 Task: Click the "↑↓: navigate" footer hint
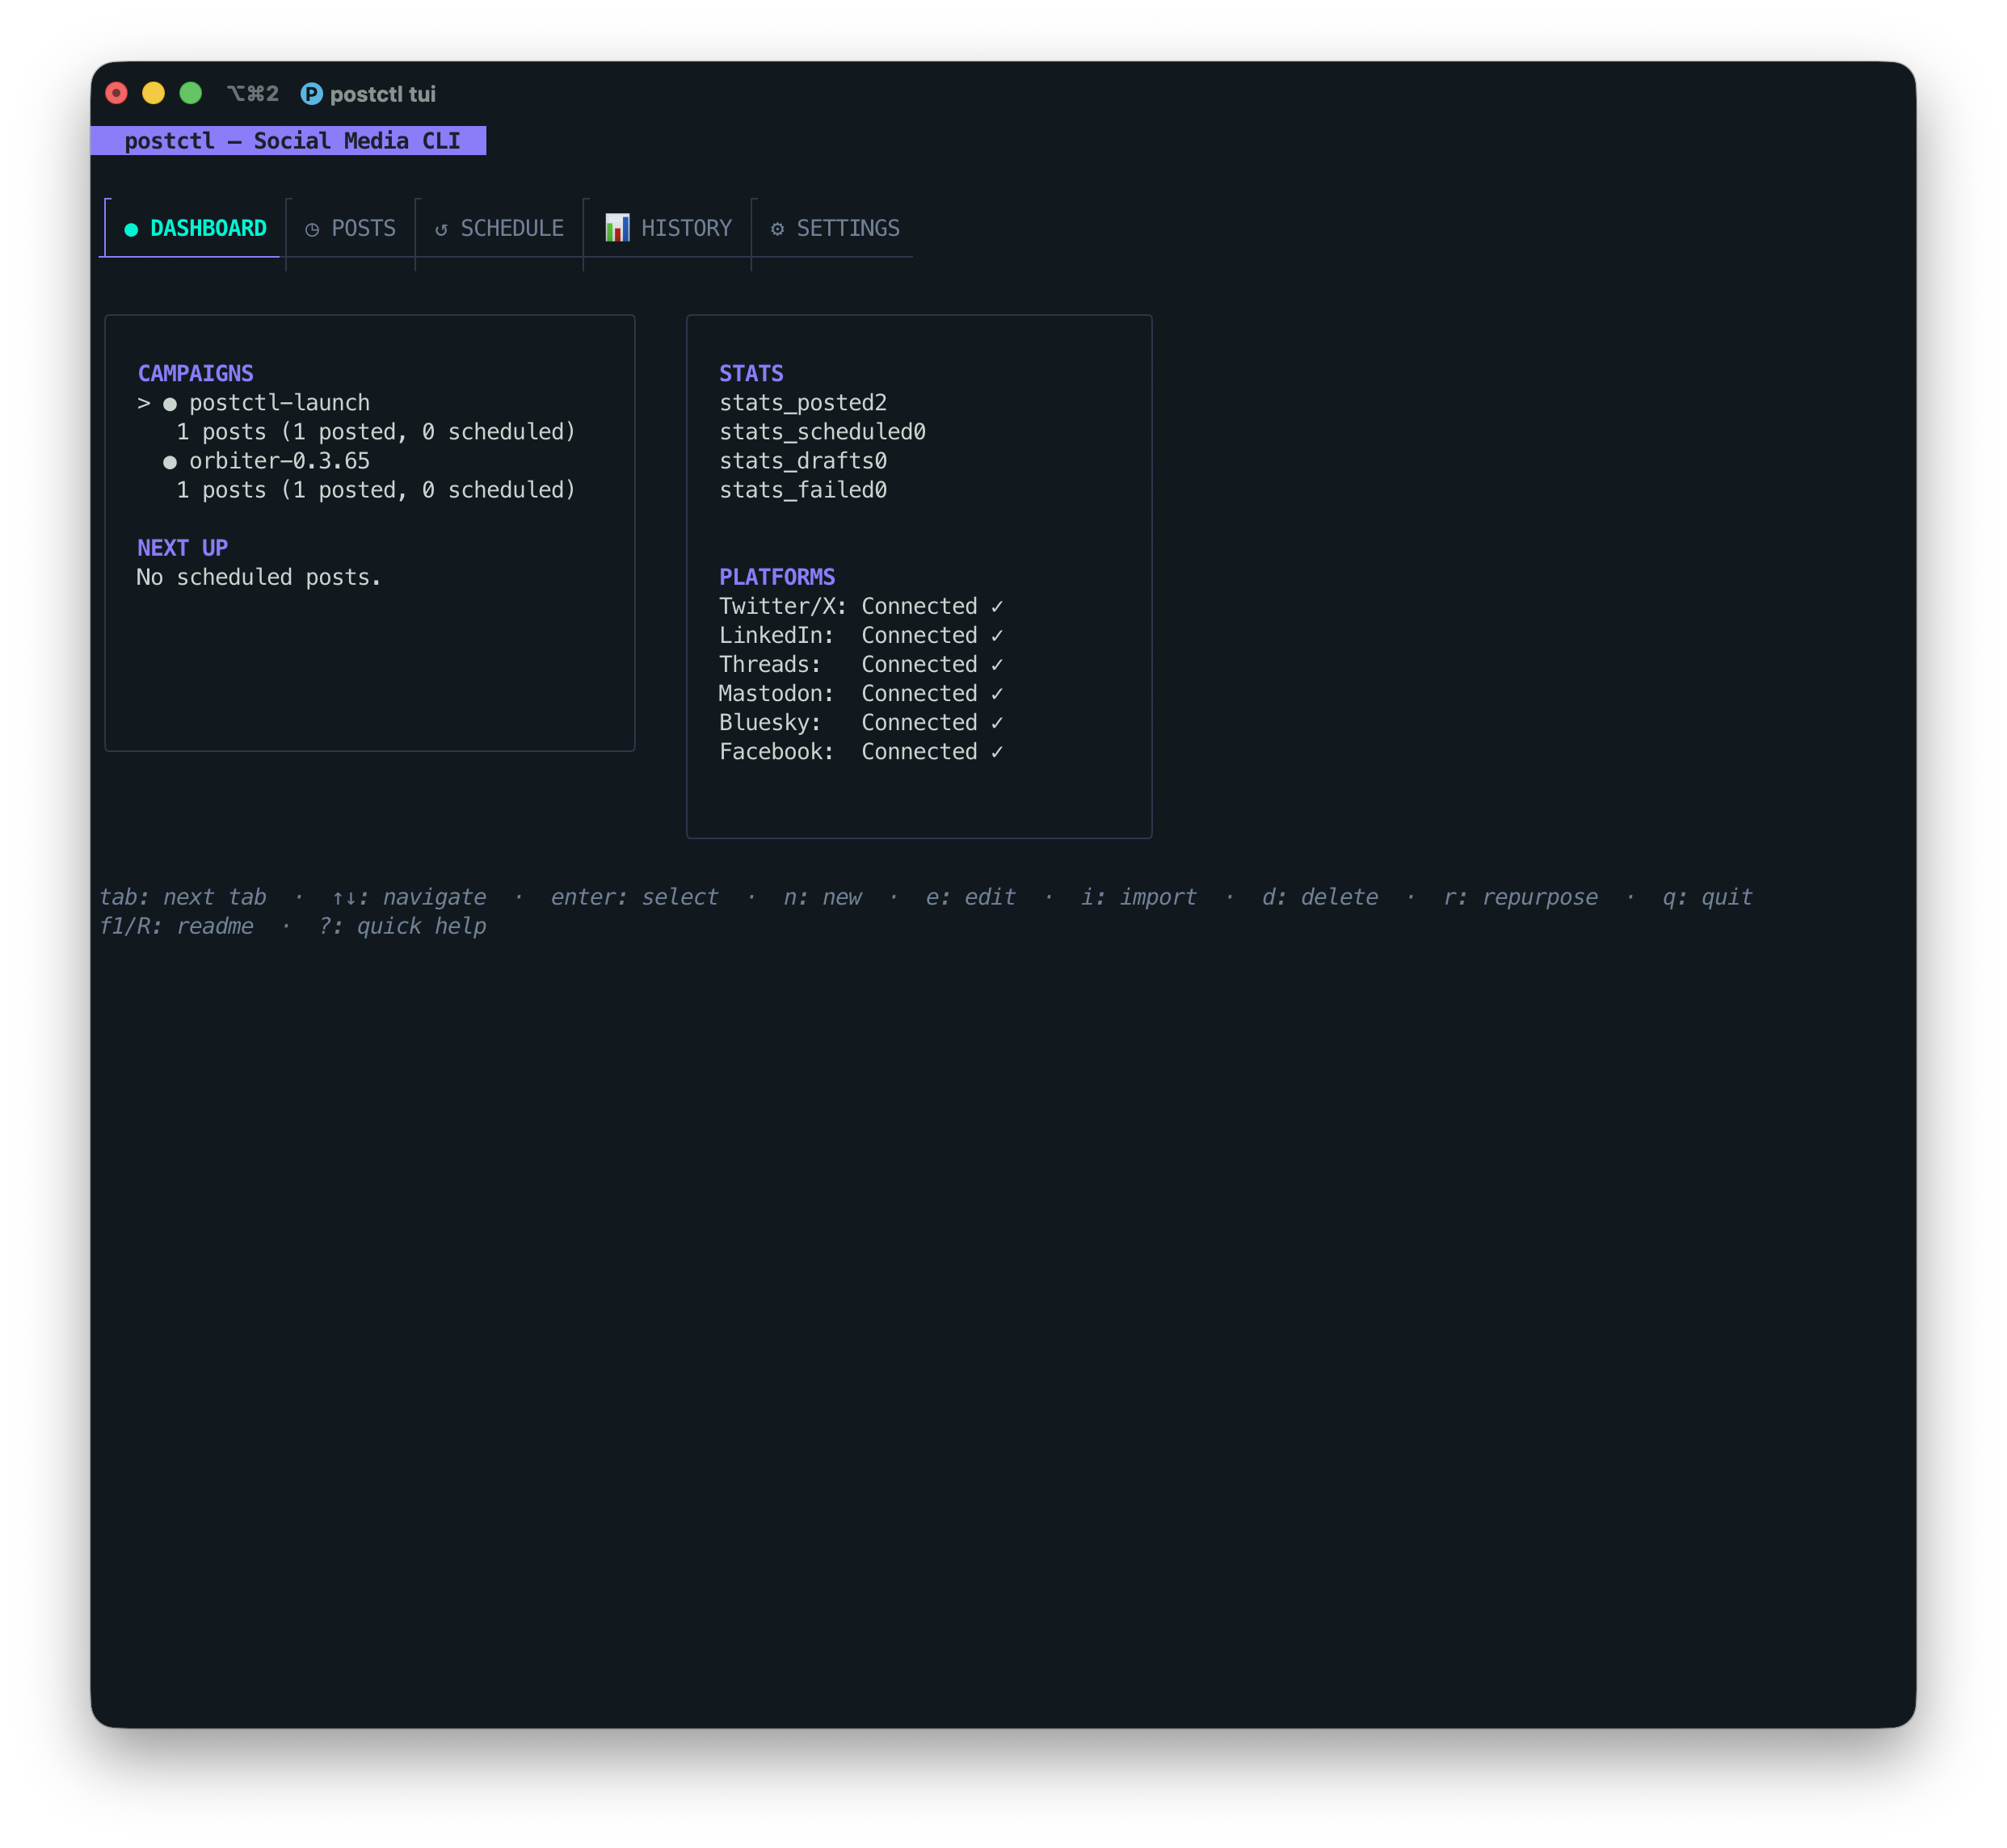coord(409,897)
